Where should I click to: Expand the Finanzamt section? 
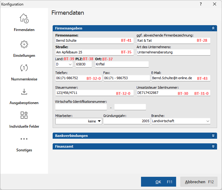click(213, 146)
